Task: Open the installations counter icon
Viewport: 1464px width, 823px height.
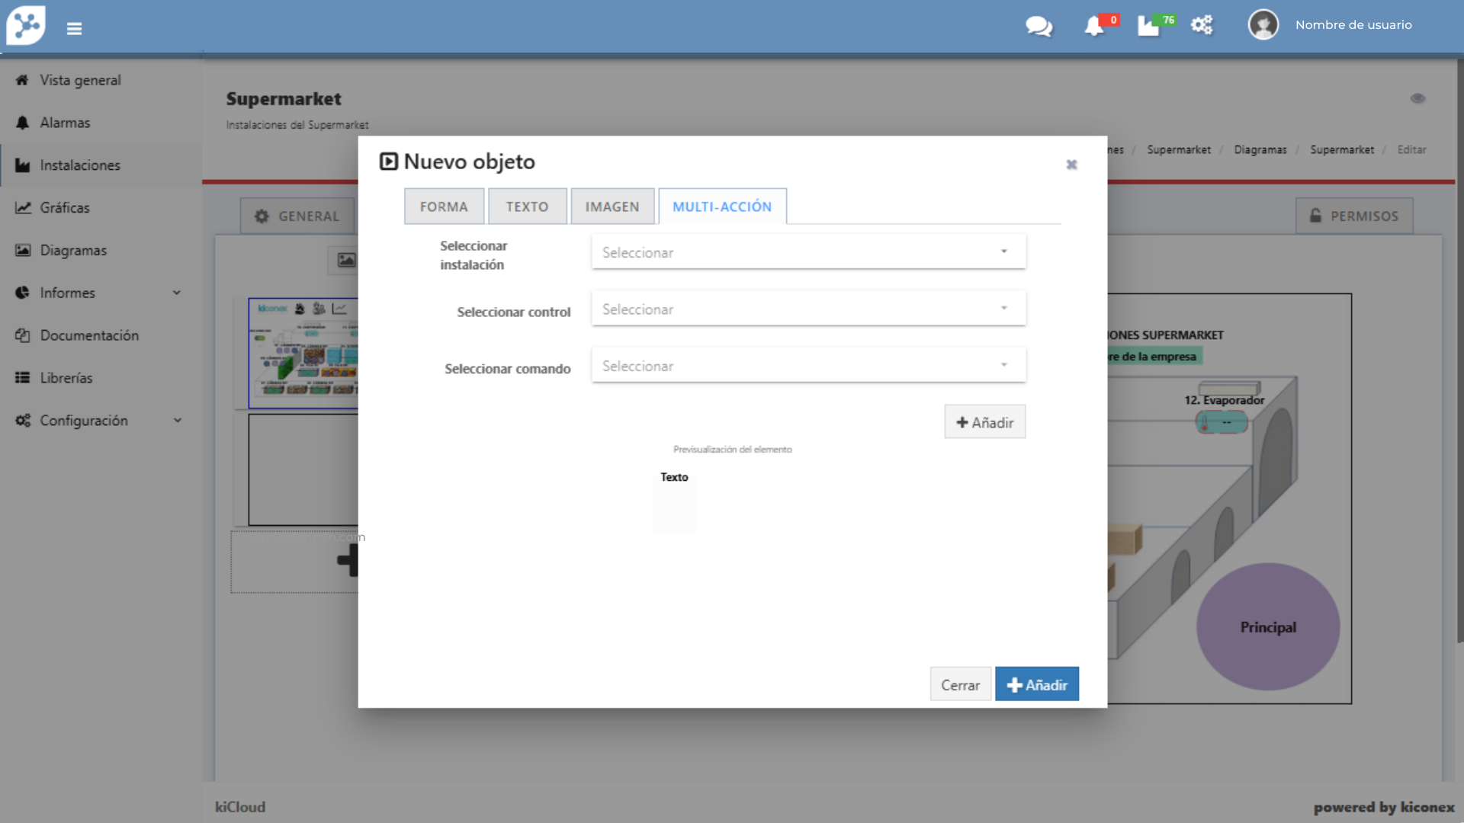Action: tap(1148, 26)
